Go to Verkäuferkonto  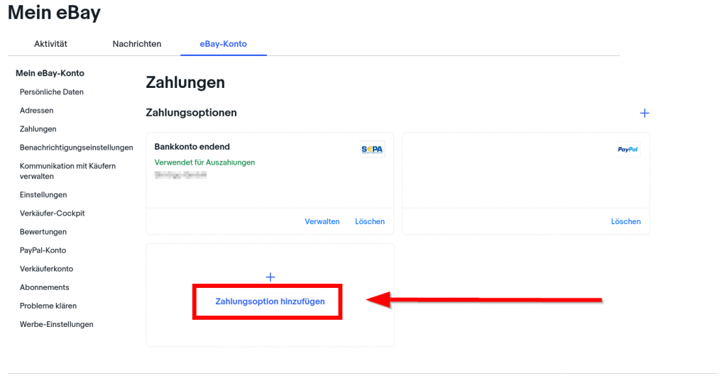pyautogui.click(x=46, y=269)
